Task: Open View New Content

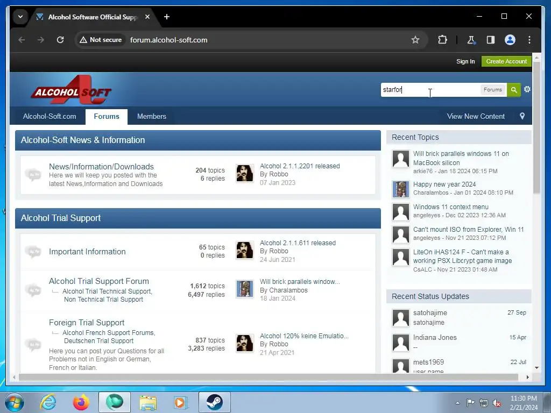Action: (x=476, y=116)
